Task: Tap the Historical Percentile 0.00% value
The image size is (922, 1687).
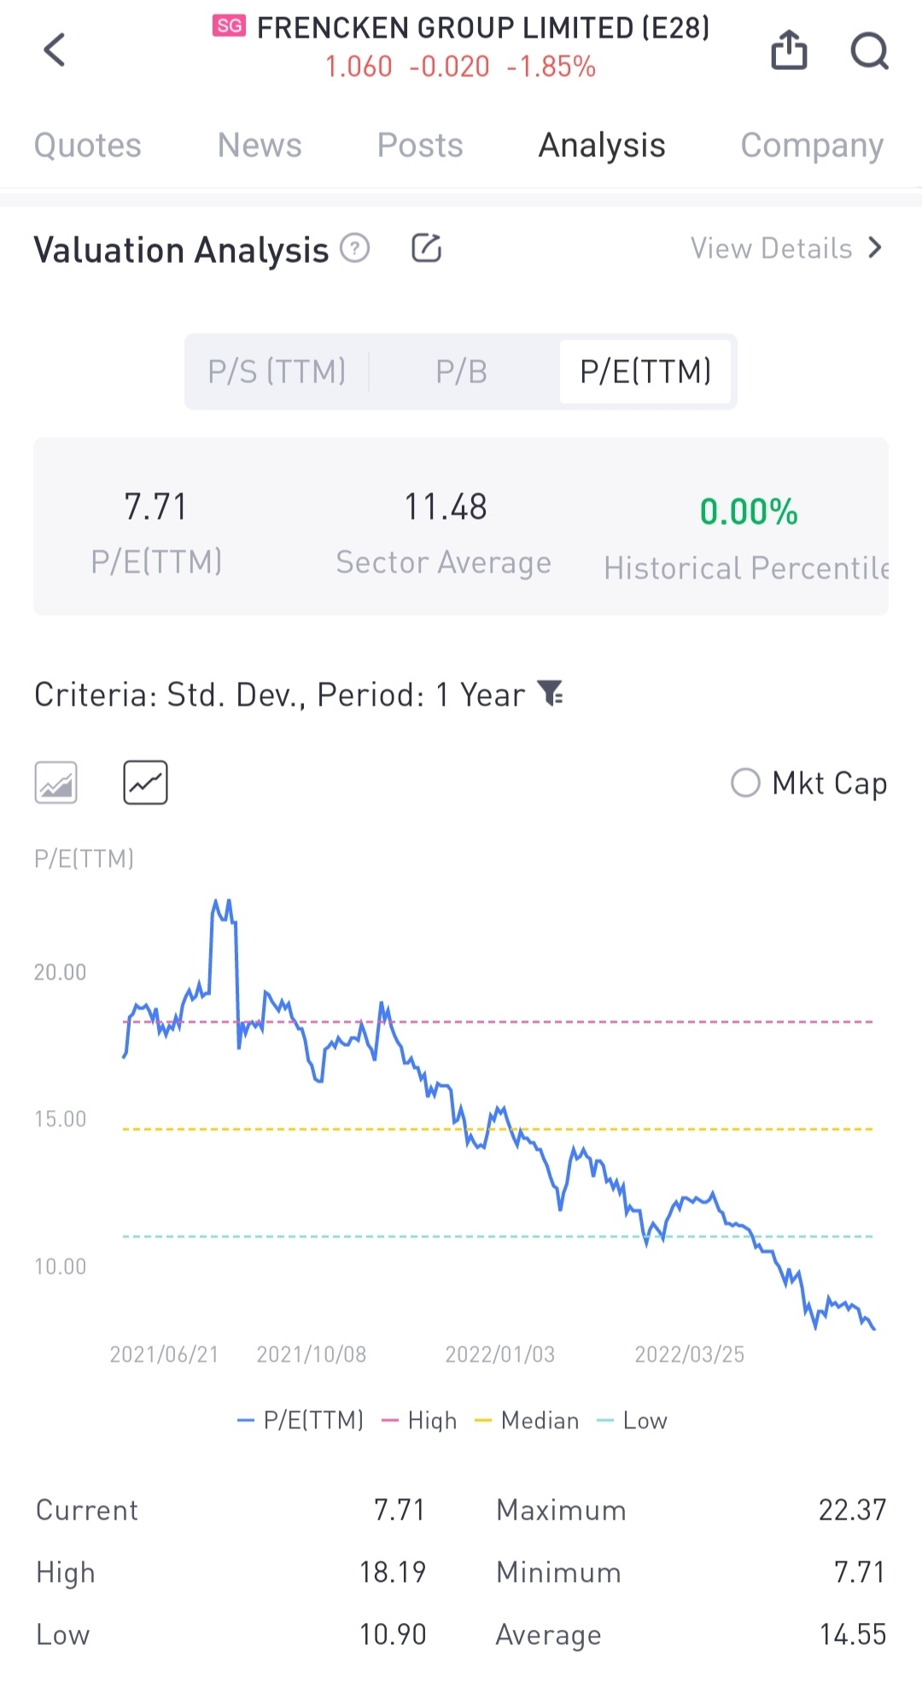Action: point(748,512)
